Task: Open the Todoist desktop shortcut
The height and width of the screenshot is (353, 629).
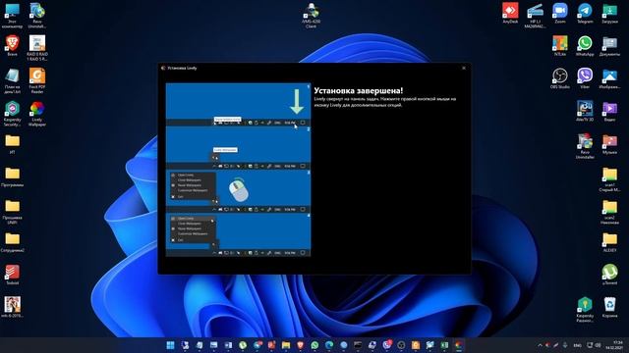Action: pos(12,275)
